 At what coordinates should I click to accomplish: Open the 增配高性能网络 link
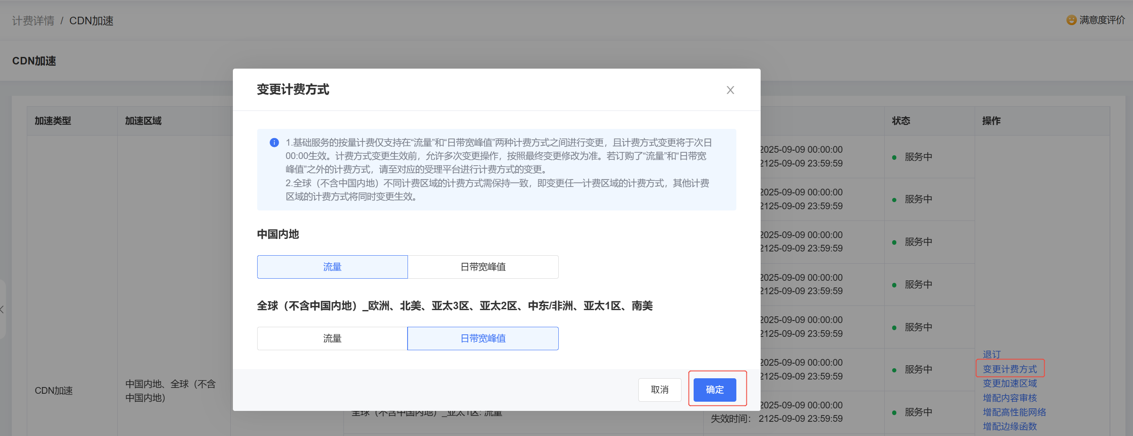pyautogui.click(x=1014, y=412)
